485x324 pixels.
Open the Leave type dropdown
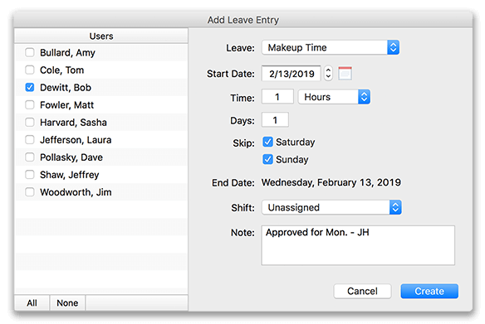[x=331, y=47]
